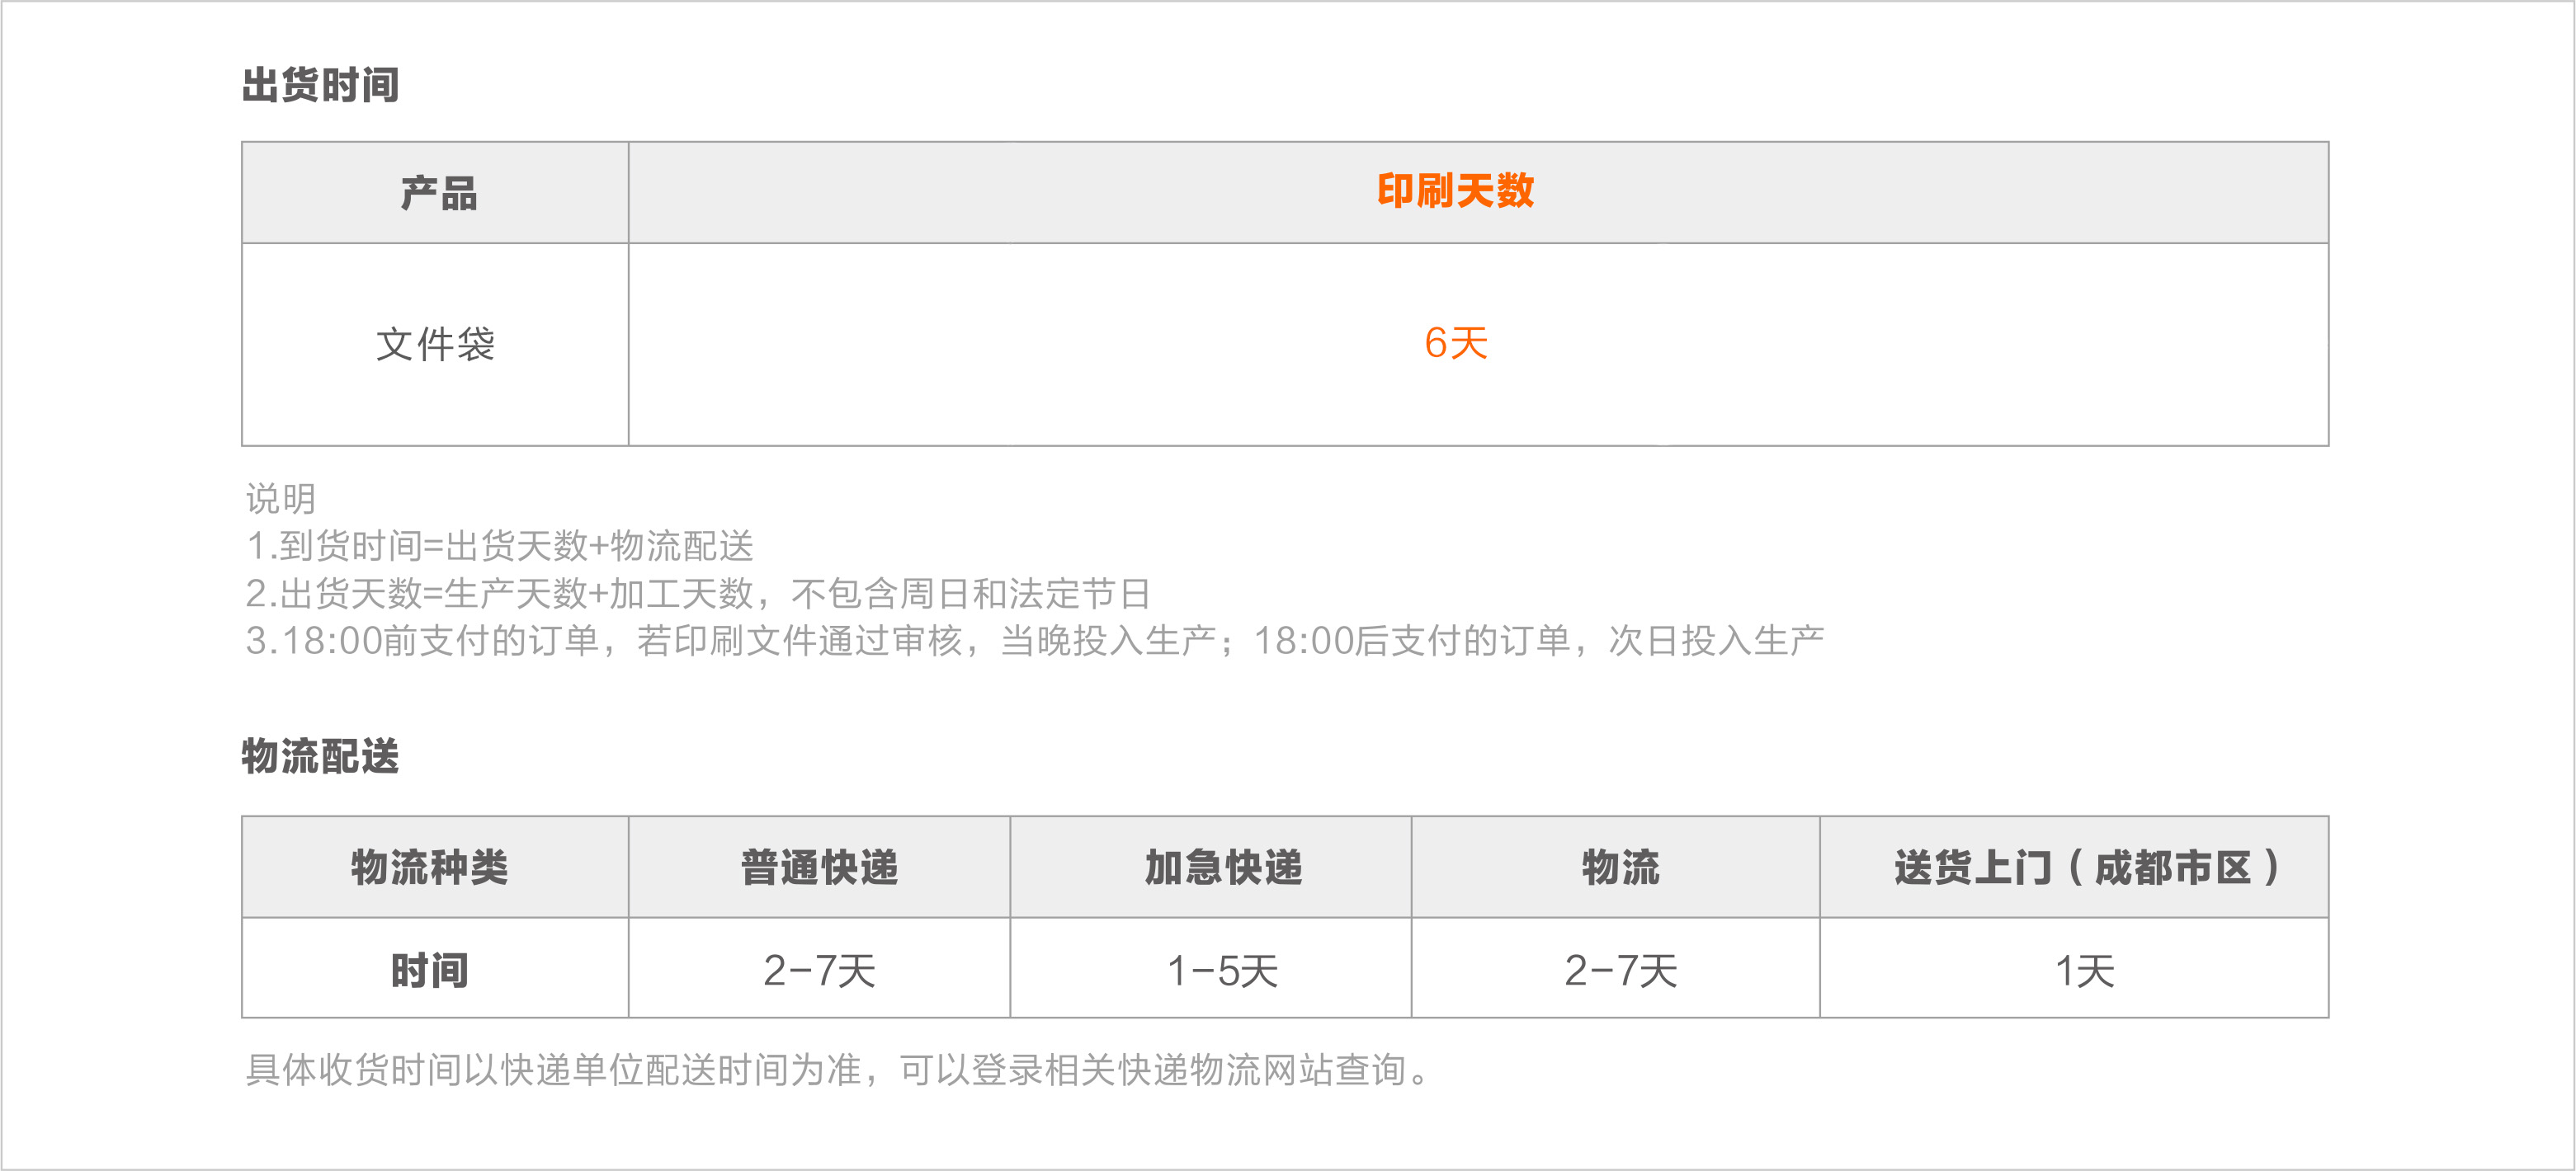The image size is (2576, 1171).
Task: Click the footer note about 具体收货时间
Action: (838, 1070)
